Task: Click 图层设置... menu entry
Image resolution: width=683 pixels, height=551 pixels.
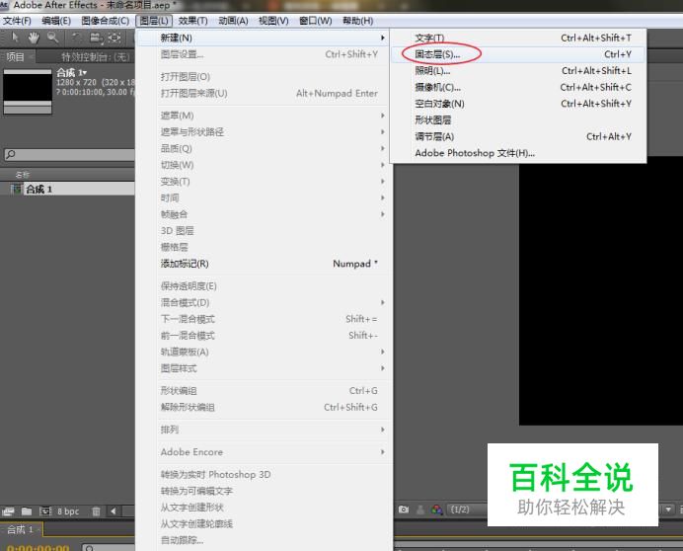Action: click(264, 54)
